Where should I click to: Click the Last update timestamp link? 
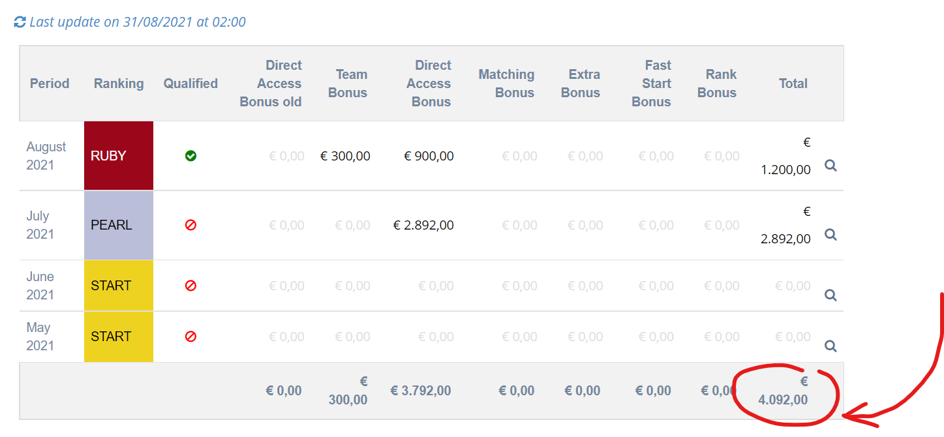(x=138, y=22)
